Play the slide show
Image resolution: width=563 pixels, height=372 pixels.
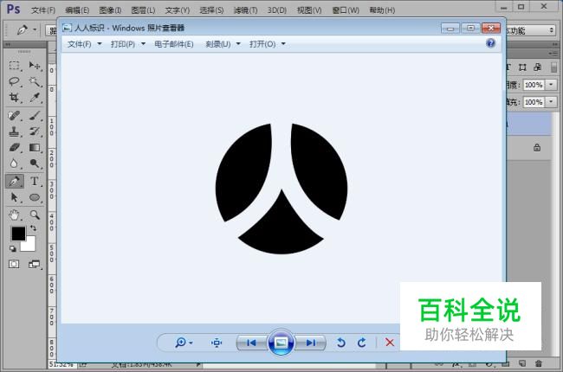(x=281, y=343)
